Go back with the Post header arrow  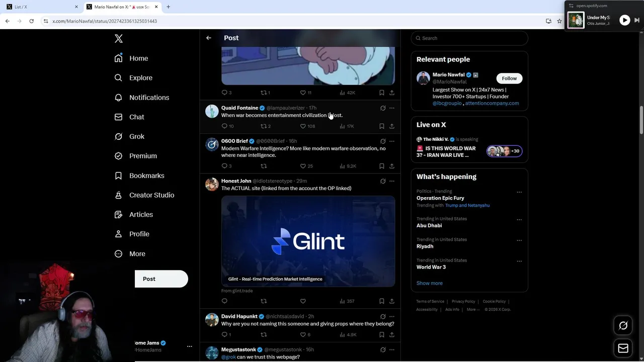[209, 38]
